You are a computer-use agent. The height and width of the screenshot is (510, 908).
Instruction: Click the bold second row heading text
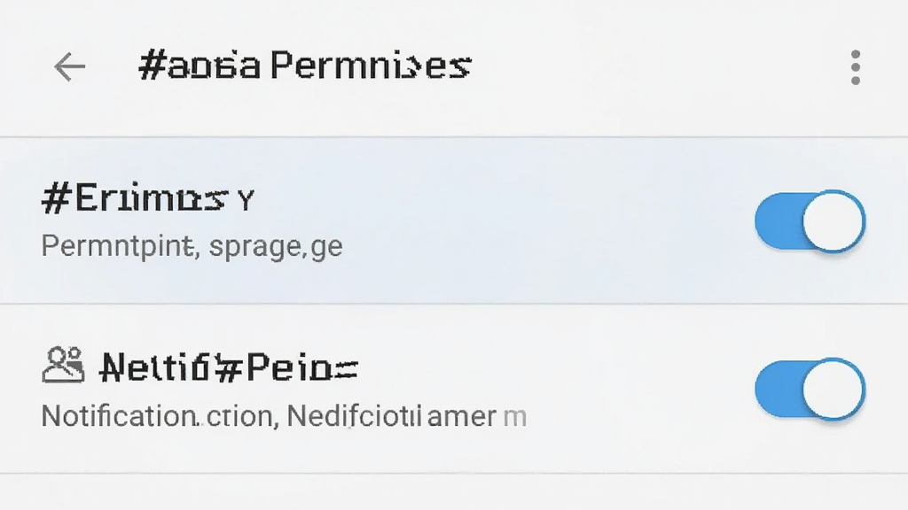pos(230,367)
